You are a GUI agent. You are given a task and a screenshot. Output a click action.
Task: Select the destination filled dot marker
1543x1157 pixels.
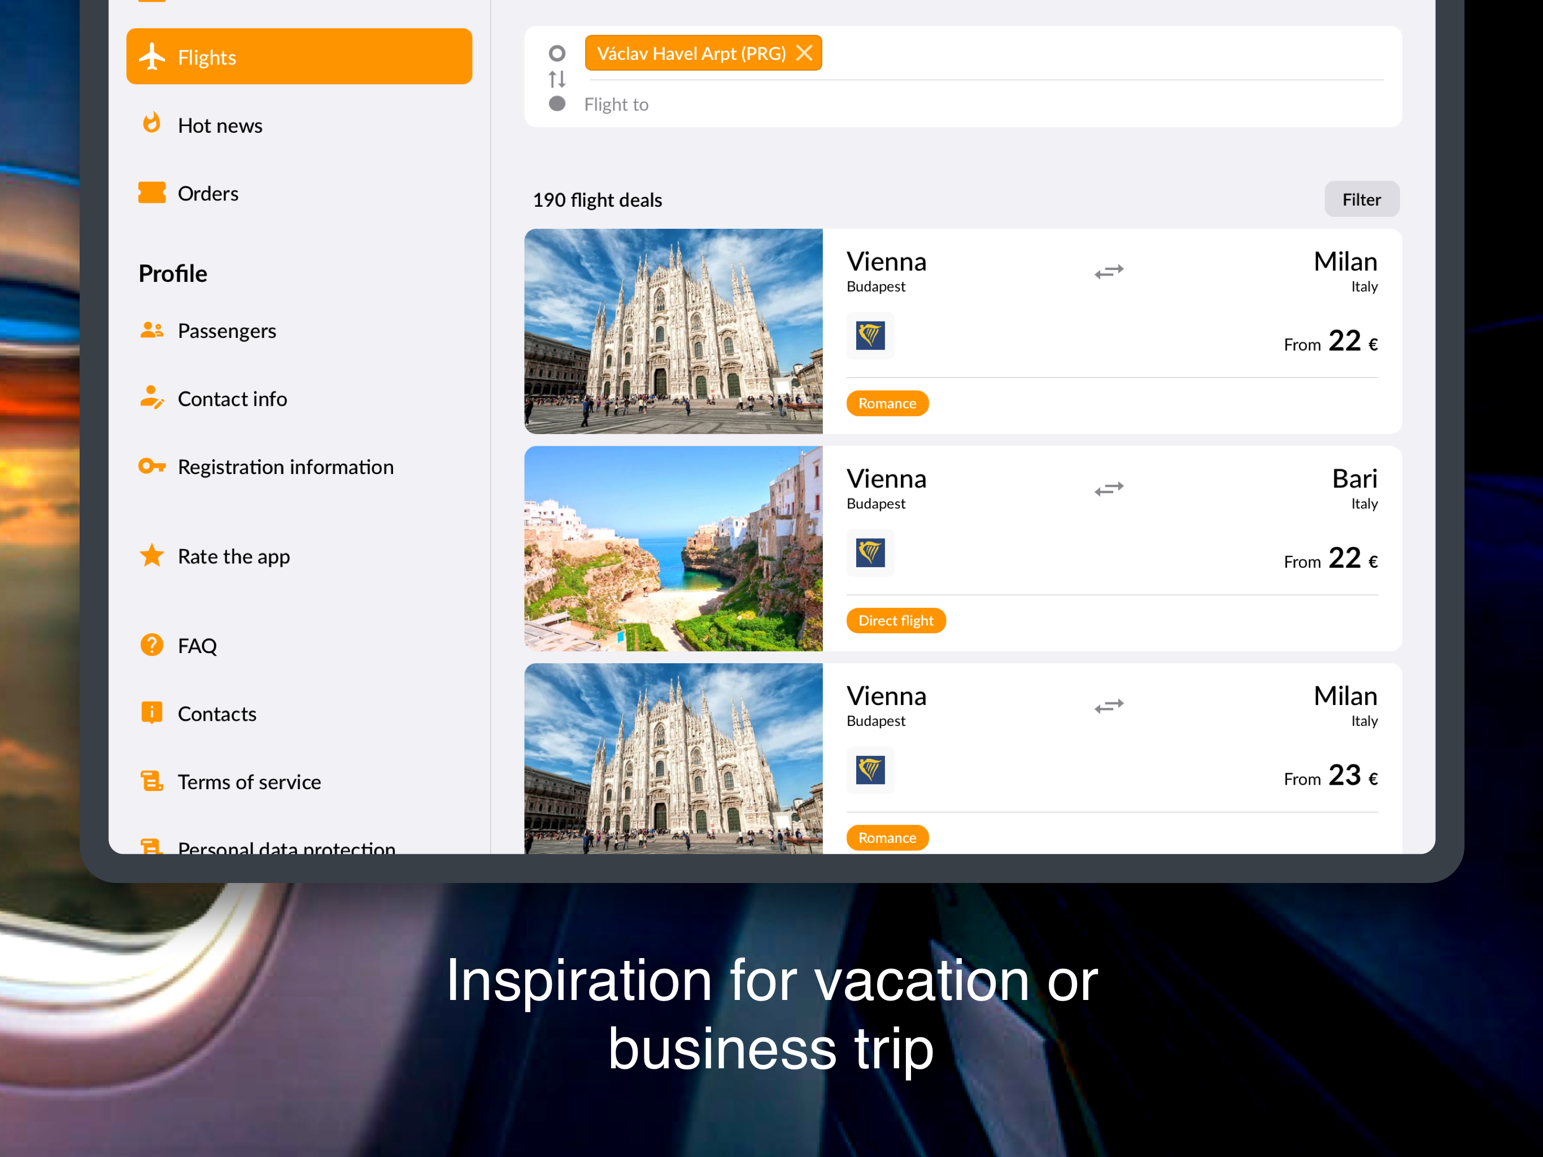(557, 104)
